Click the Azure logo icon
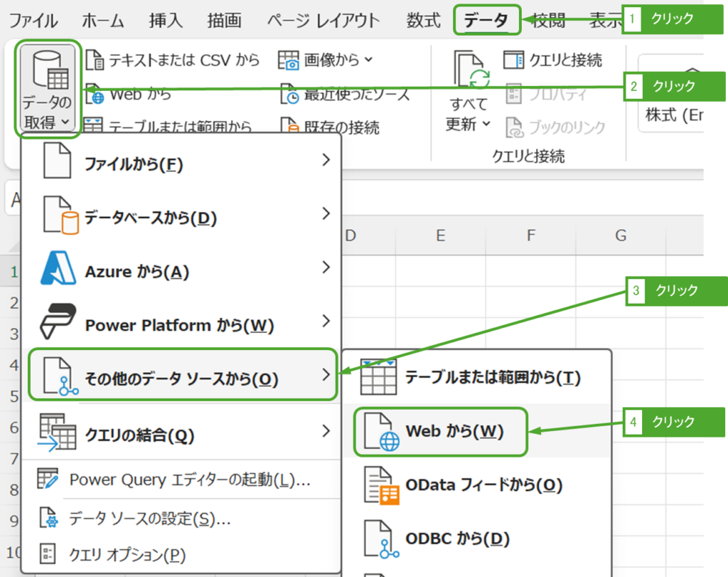 point(58,268)
